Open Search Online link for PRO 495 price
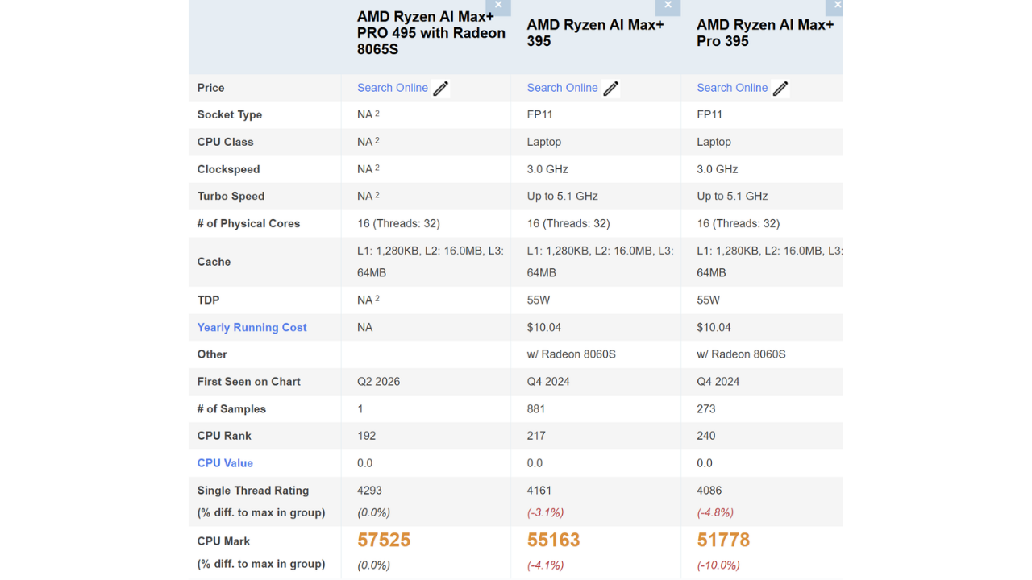This screenshot has height=580, width=1032. [393, 88]
